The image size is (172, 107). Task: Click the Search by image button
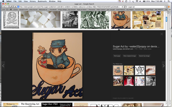click(x=144, y=56)
